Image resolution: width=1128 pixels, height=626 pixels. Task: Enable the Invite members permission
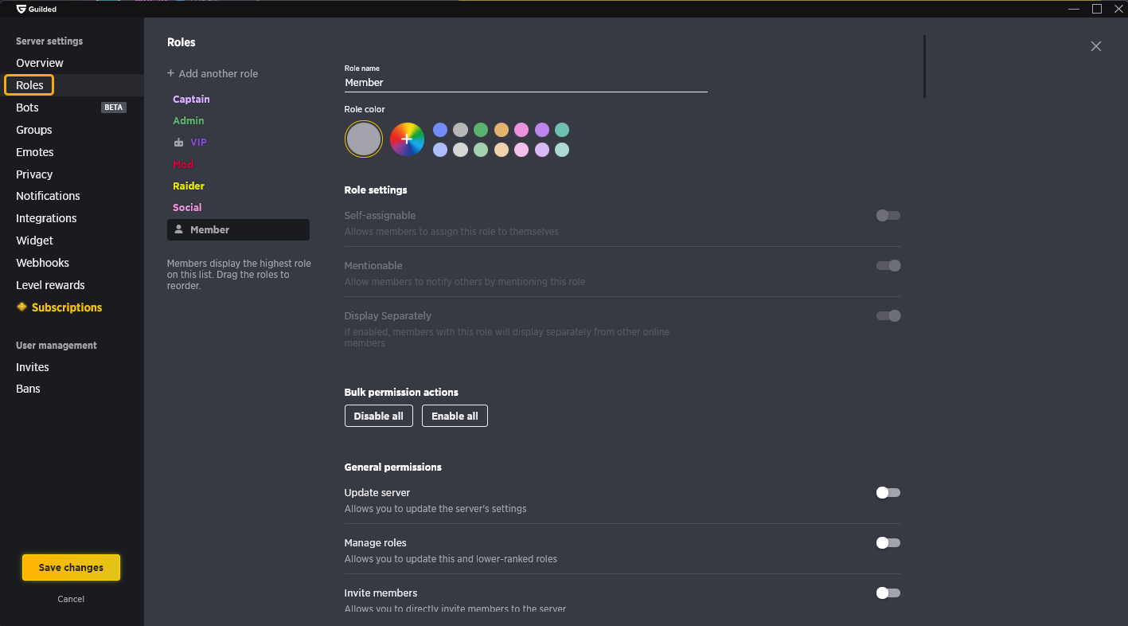888,593
